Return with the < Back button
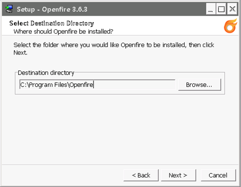 click(141, 175)
